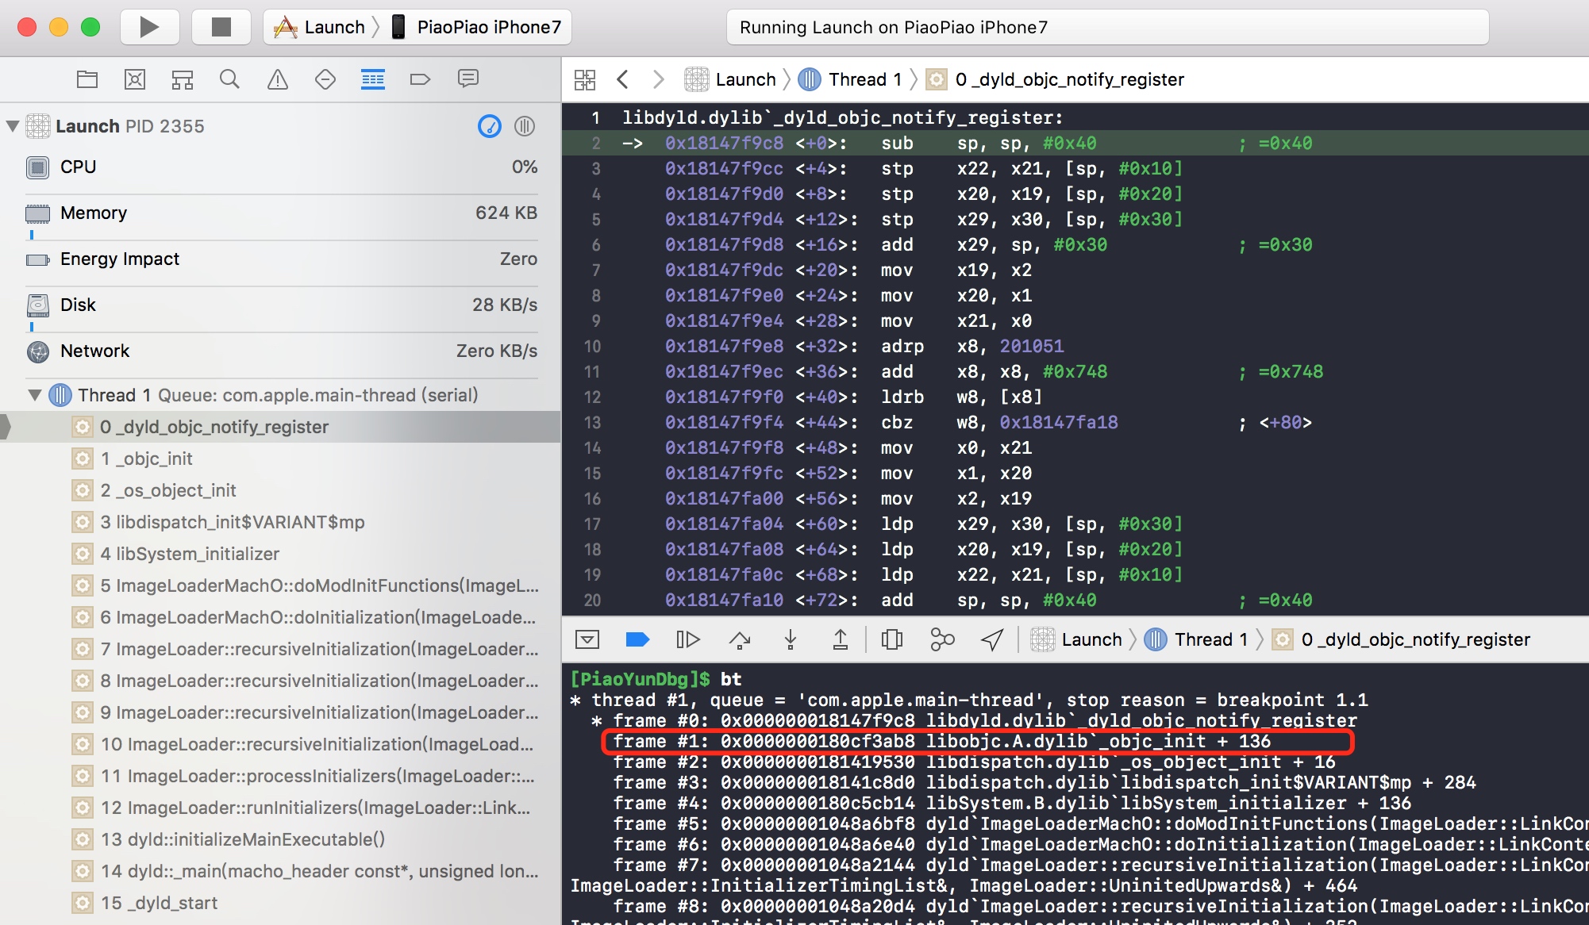Image resolution: width=1589 pixels, height=925 pixels.
Task: Hide the debug area using the toggle
Action: coord(587,639)
